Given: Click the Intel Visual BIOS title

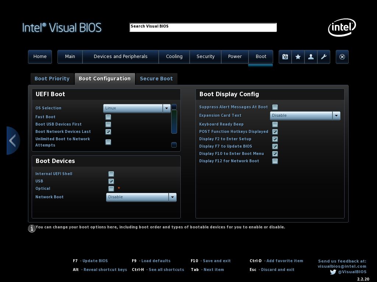Looking at the screenshot, I should point(62,28).
